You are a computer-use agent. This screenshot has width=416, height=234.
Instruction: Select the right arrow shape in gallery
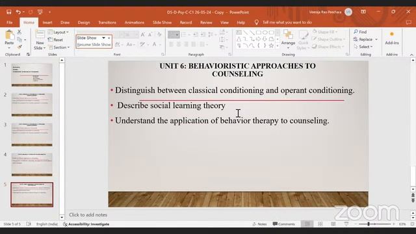pyautogui.click(x=259, y=39)
